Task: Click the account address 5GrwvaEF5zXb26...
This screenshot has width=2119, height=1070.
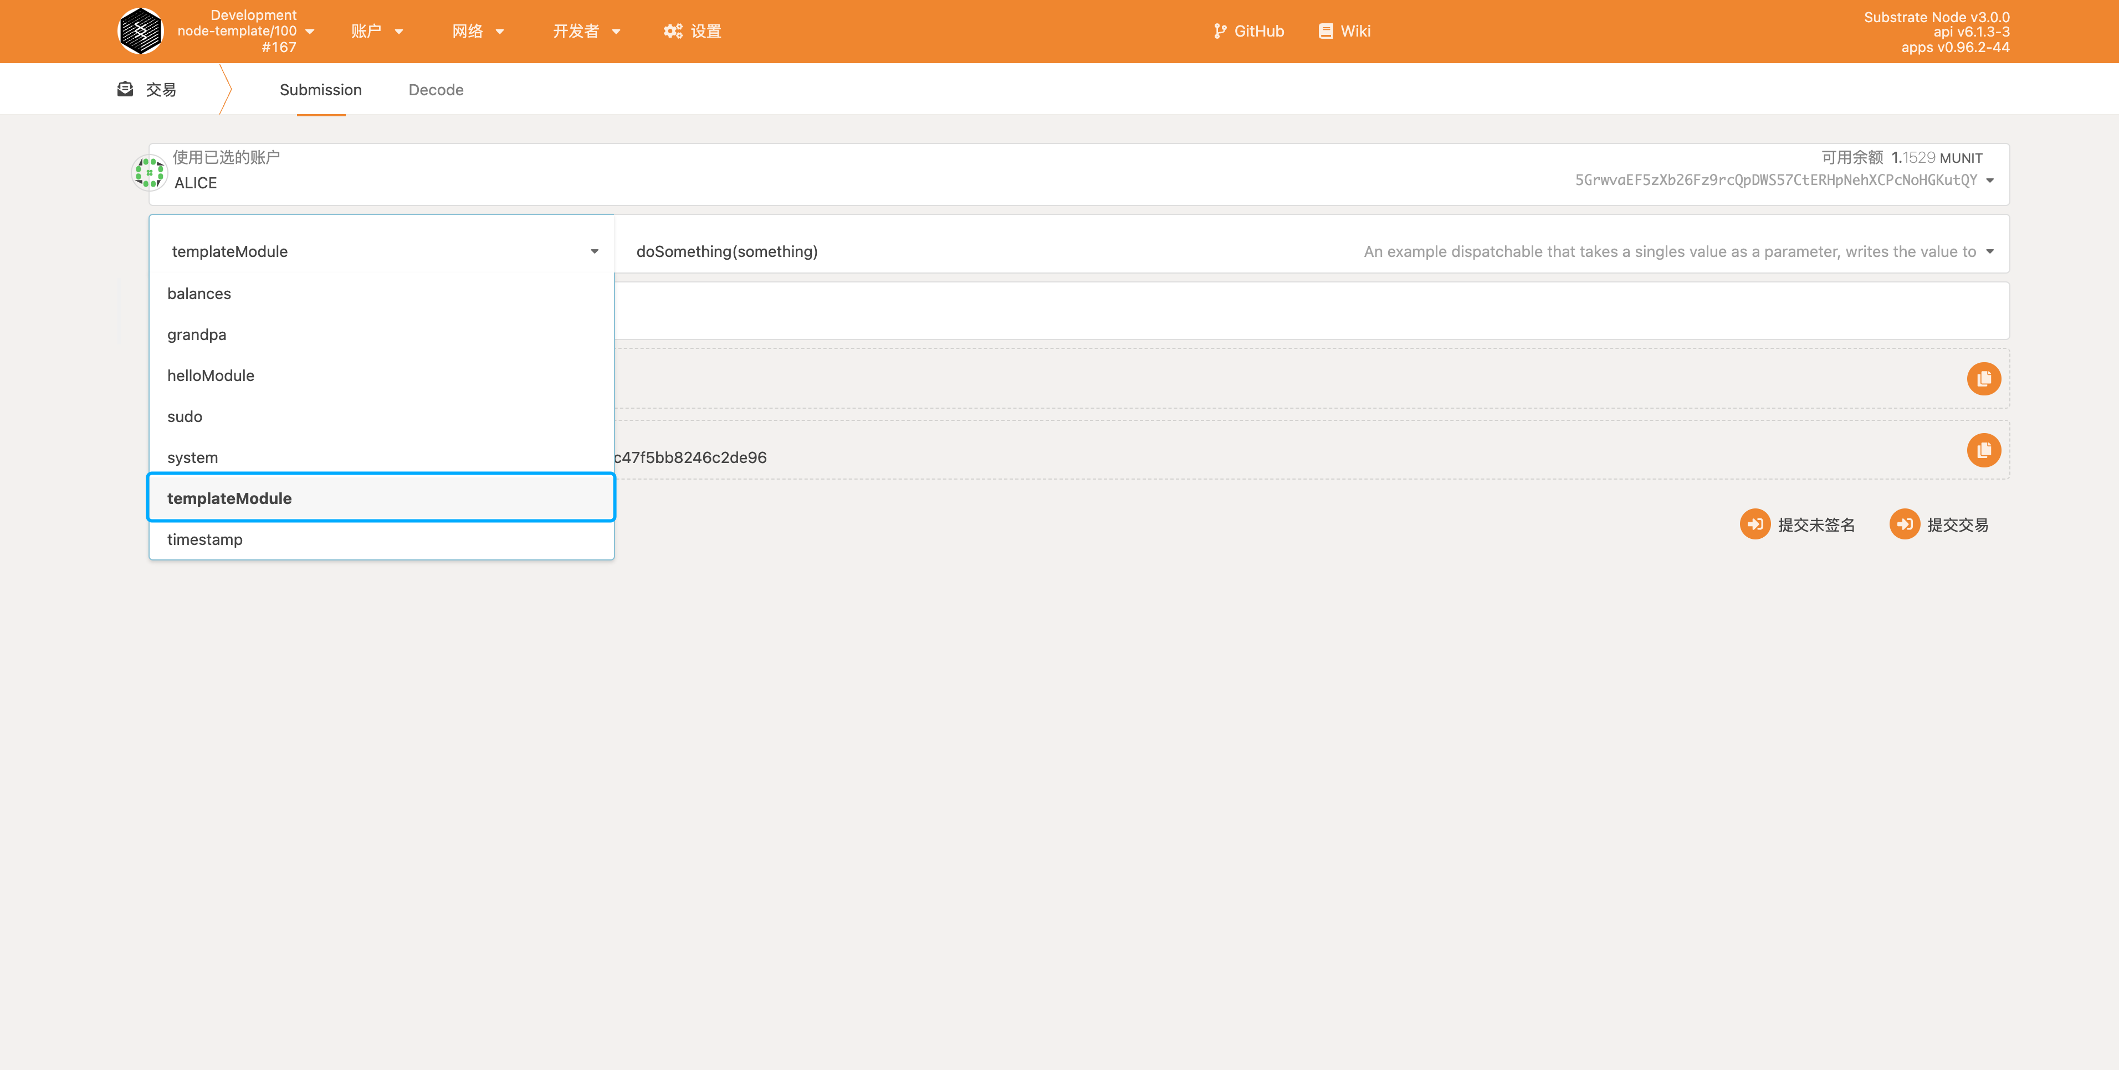Action: click(x=1775, y=180)
